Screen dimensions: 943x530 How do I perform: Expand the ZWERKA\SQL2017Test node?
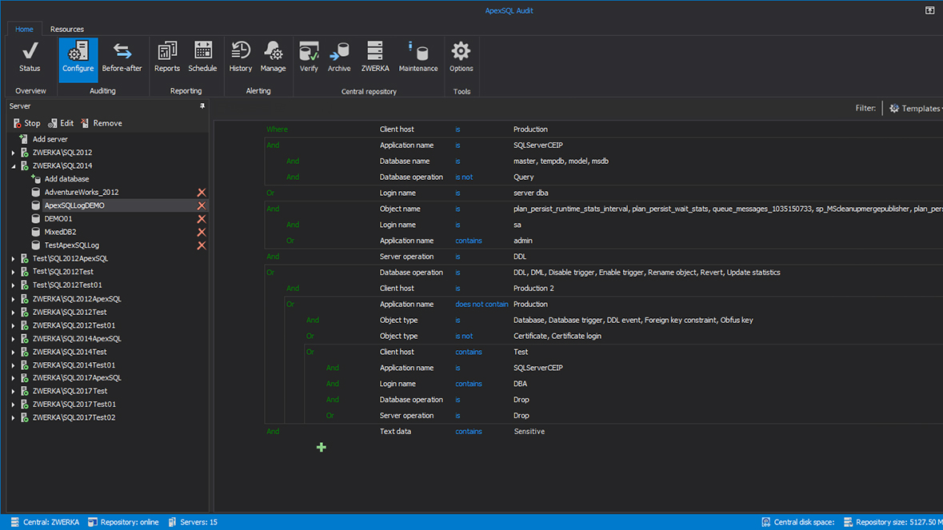(x=14, y=391)
